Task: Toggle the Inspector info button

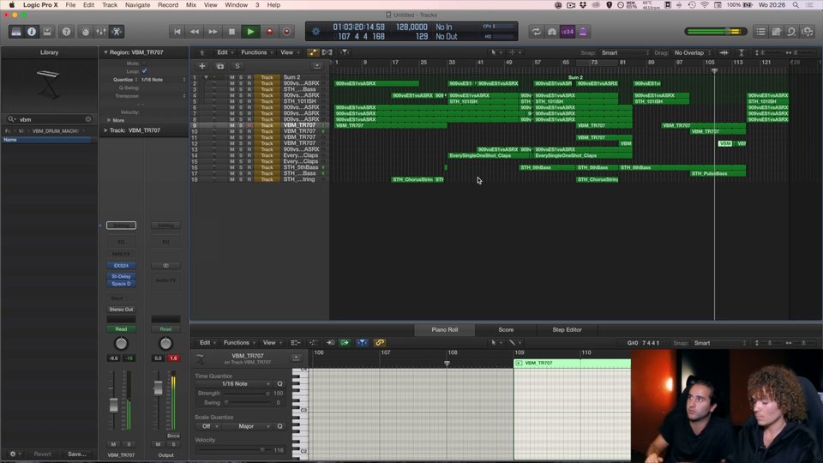Action: (x=32, y=32)
